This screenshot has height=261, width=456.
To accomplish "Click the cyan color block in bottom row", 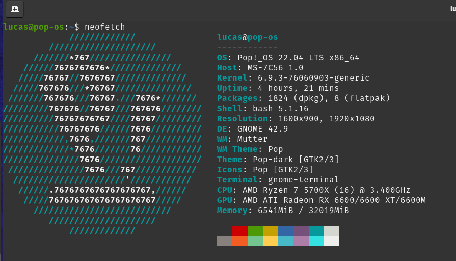I will (316, 241).
